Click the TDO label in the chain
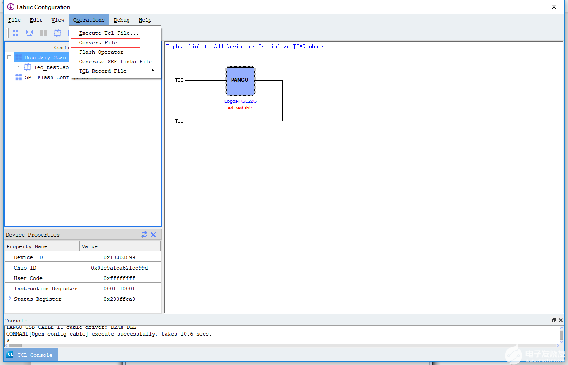The height and width of the screenshot is (365, 568). pos(180,121)
